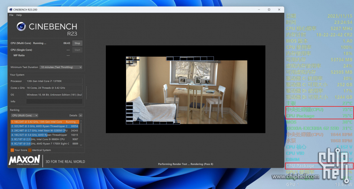Click the 18-22-22-42 CR2 memory timing value
Image resolution: width=354 pixels, height=189 pixels.
(334, 35)
